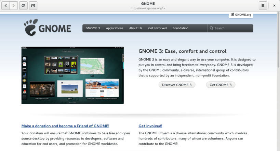This screenshot has width=280, height=151.
Task: Focus the Search input field
Action: click(230, 28)
